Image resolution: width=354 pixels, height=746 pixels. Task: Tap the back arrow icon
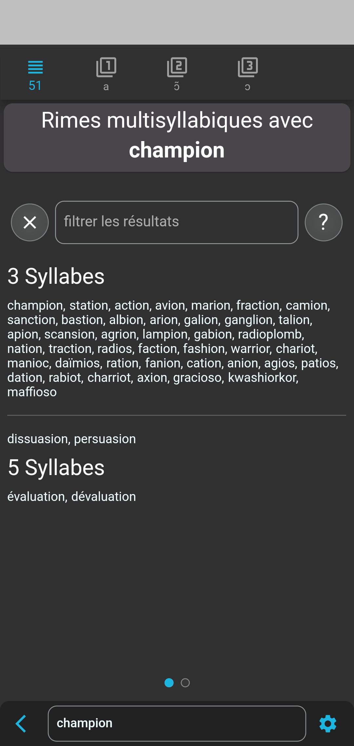(21, 724)
